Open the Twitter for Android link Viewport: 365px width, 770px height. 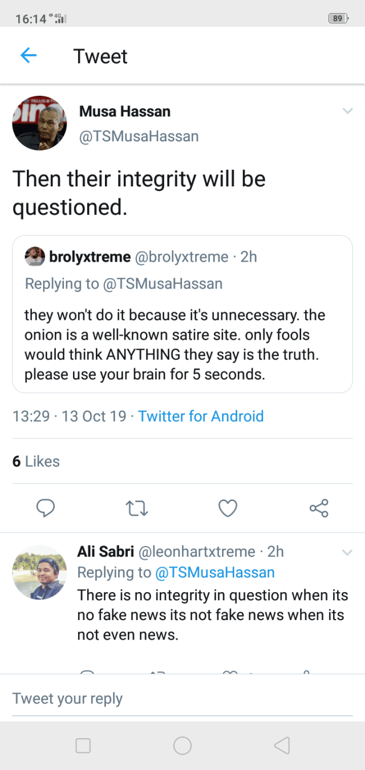coord(201,416)
